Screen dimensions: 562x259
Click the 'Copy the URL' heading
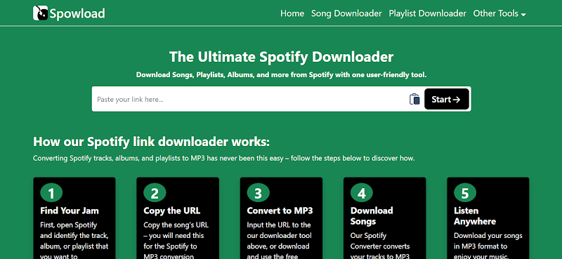(171, 211)
